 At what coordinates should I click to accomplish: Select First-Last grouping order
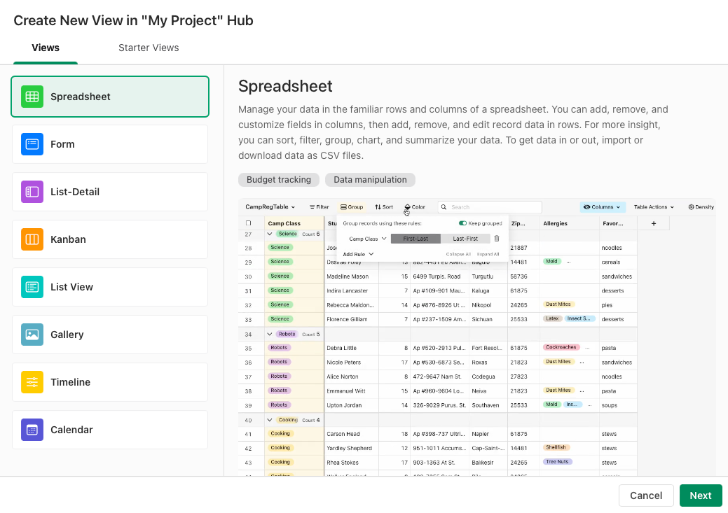(x=415, y=239)
